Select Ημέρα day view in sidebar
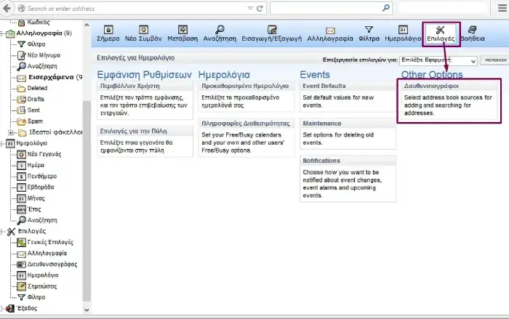The height and width of the screenshot is (319, 509). click(36, 165)
